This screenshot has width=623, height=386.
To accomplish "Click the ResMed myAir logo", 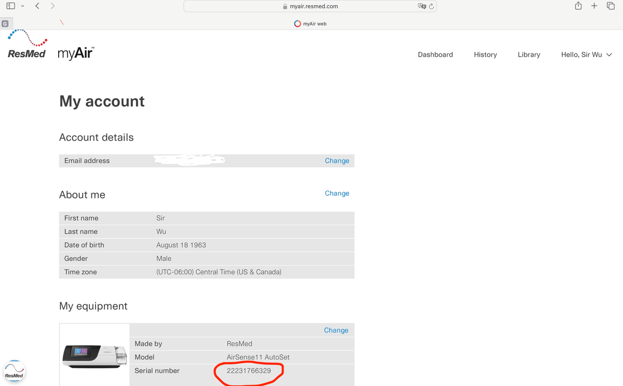I will coord(50,47).
